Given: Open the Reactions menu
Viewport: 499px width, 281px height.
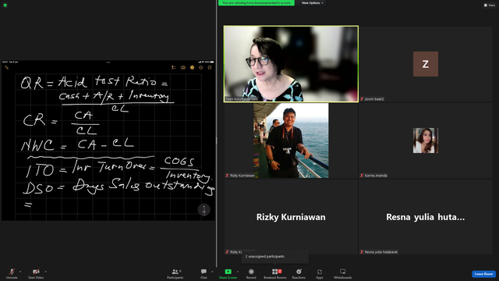Looking at the screenshot, I should pyautogui.click(x=299, y=273).
